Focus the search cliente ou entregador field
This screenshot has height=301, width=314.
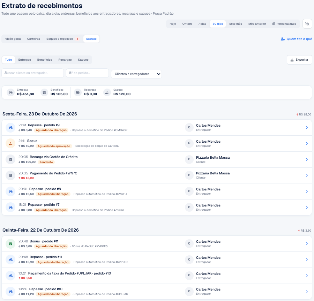33,73
